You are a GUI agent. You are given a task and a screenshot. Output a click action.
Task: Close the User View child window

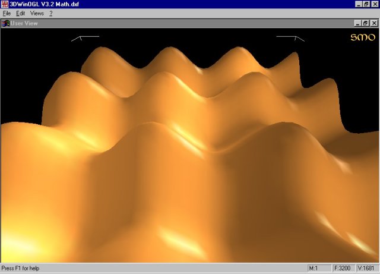pos(374,23)
